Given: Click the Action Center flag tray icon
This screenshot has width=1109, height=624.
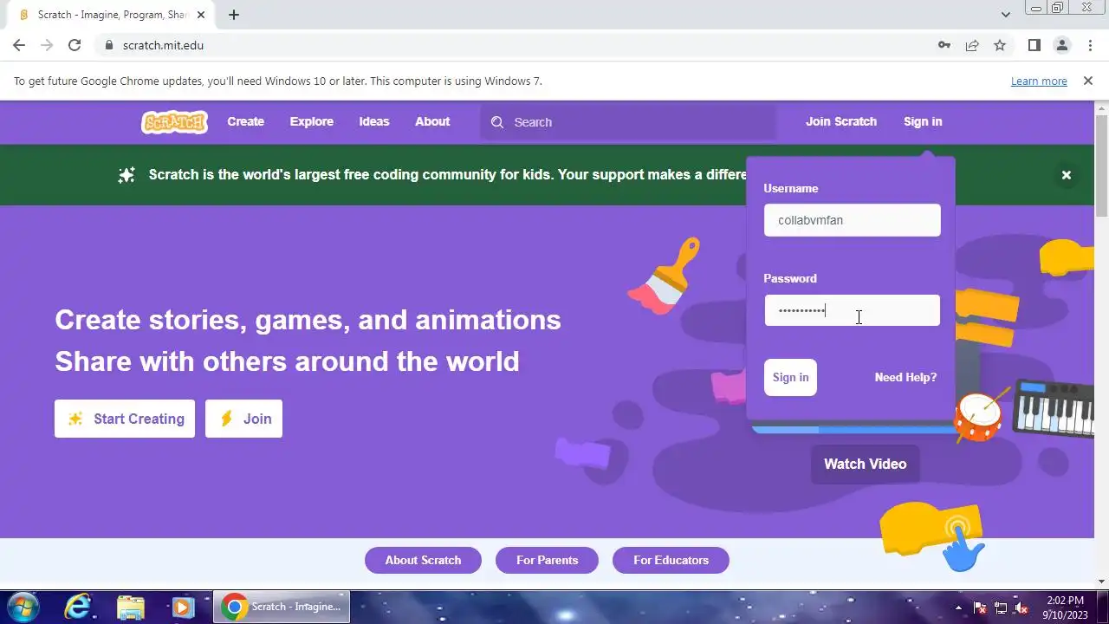Looking at the screenshot, I should coord(980,608).
